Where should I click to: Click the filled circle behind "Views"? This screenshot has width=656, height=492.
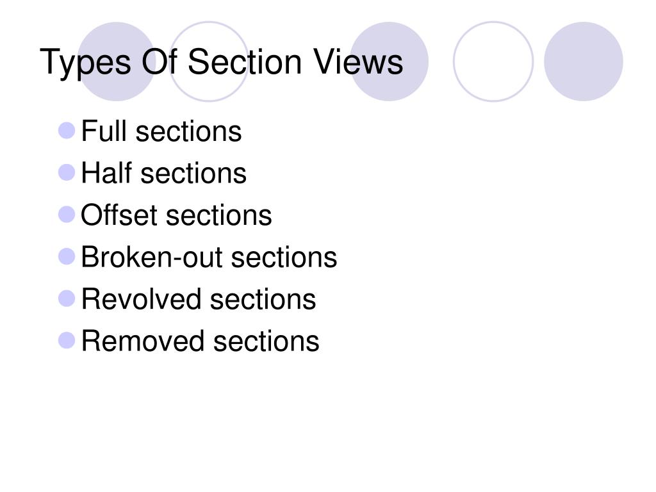click(x=389, y=61)
